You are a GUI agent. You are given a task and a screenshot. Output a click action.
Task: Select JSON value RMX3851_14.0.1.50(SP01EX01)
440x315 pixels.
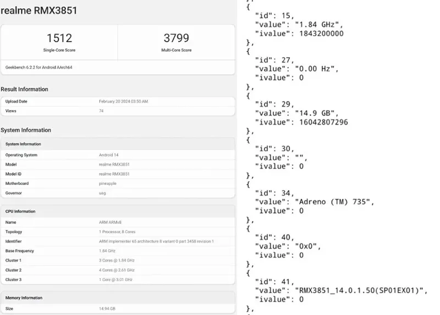pos(359,291)
